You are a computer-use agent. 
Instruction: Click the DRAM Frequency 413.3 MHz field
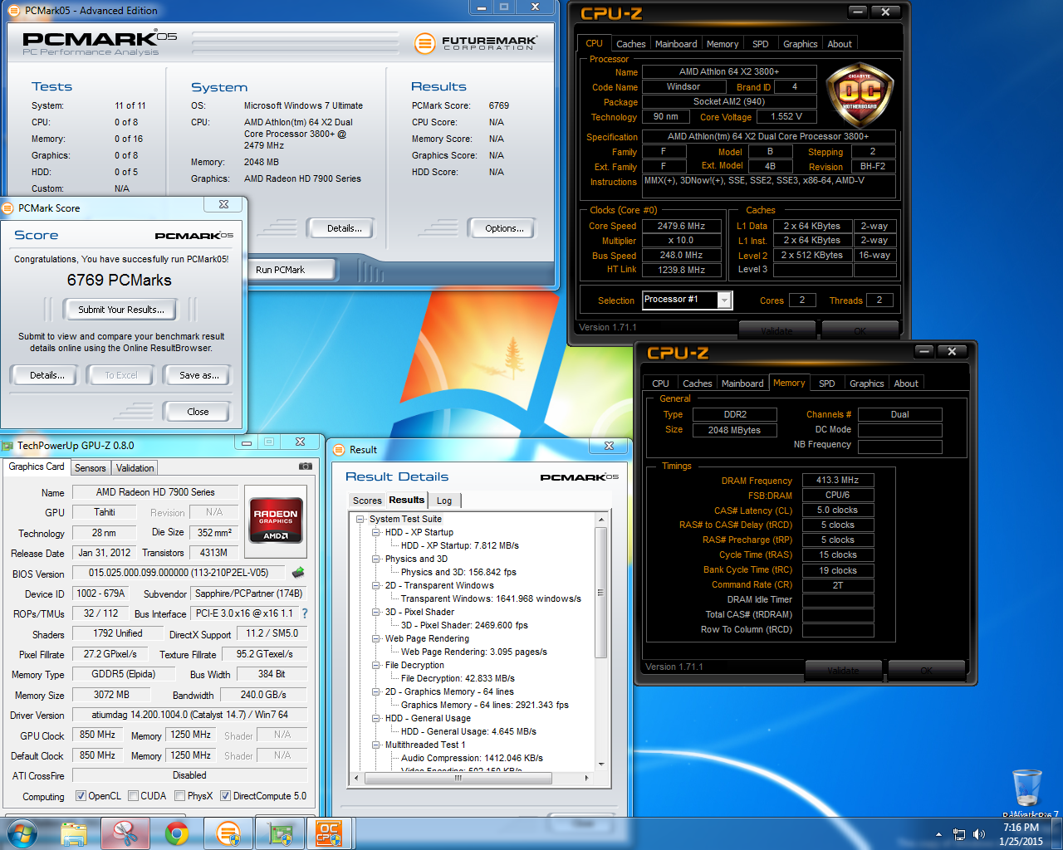[x=838, y=480]
